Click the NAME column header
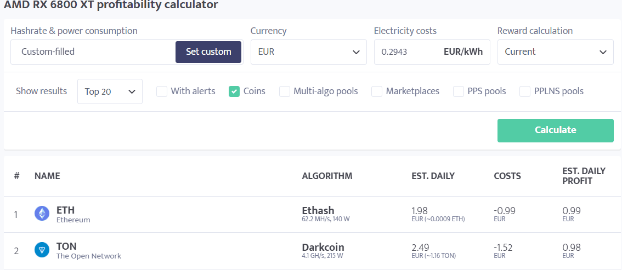This screenshot has width=622, height=270. (x=47, y=176)
